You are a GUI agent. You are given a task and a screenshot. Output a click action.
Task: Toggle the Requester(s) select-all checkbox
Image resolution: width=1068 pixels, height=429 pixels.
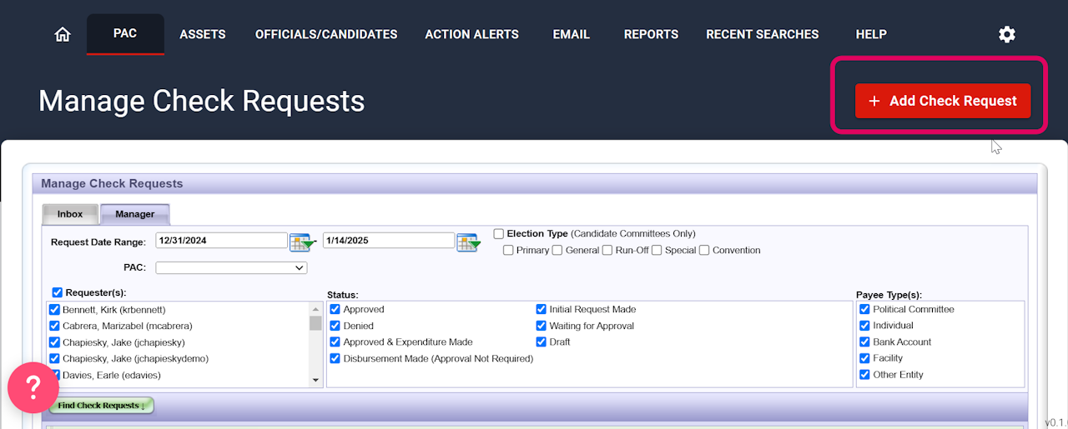tap(58, 292)
